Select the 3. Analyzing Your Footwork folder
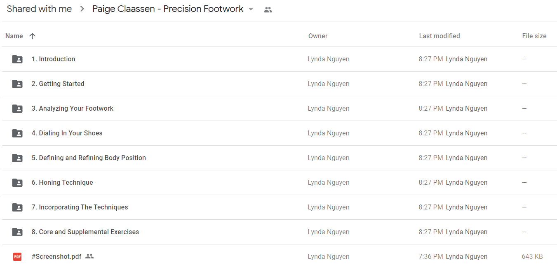The height and width of the screenshot is (265, 557). (x=280, y=109)
